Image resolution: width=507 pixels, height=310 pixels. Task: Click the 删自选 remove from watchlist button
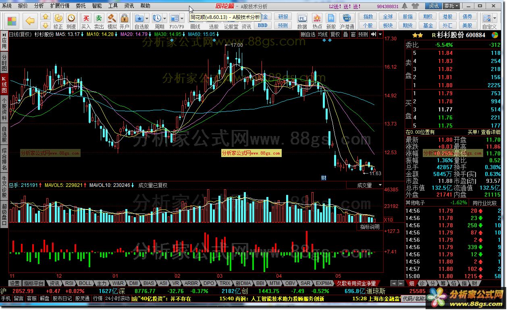pyautogui.click(x=308, y=34)
